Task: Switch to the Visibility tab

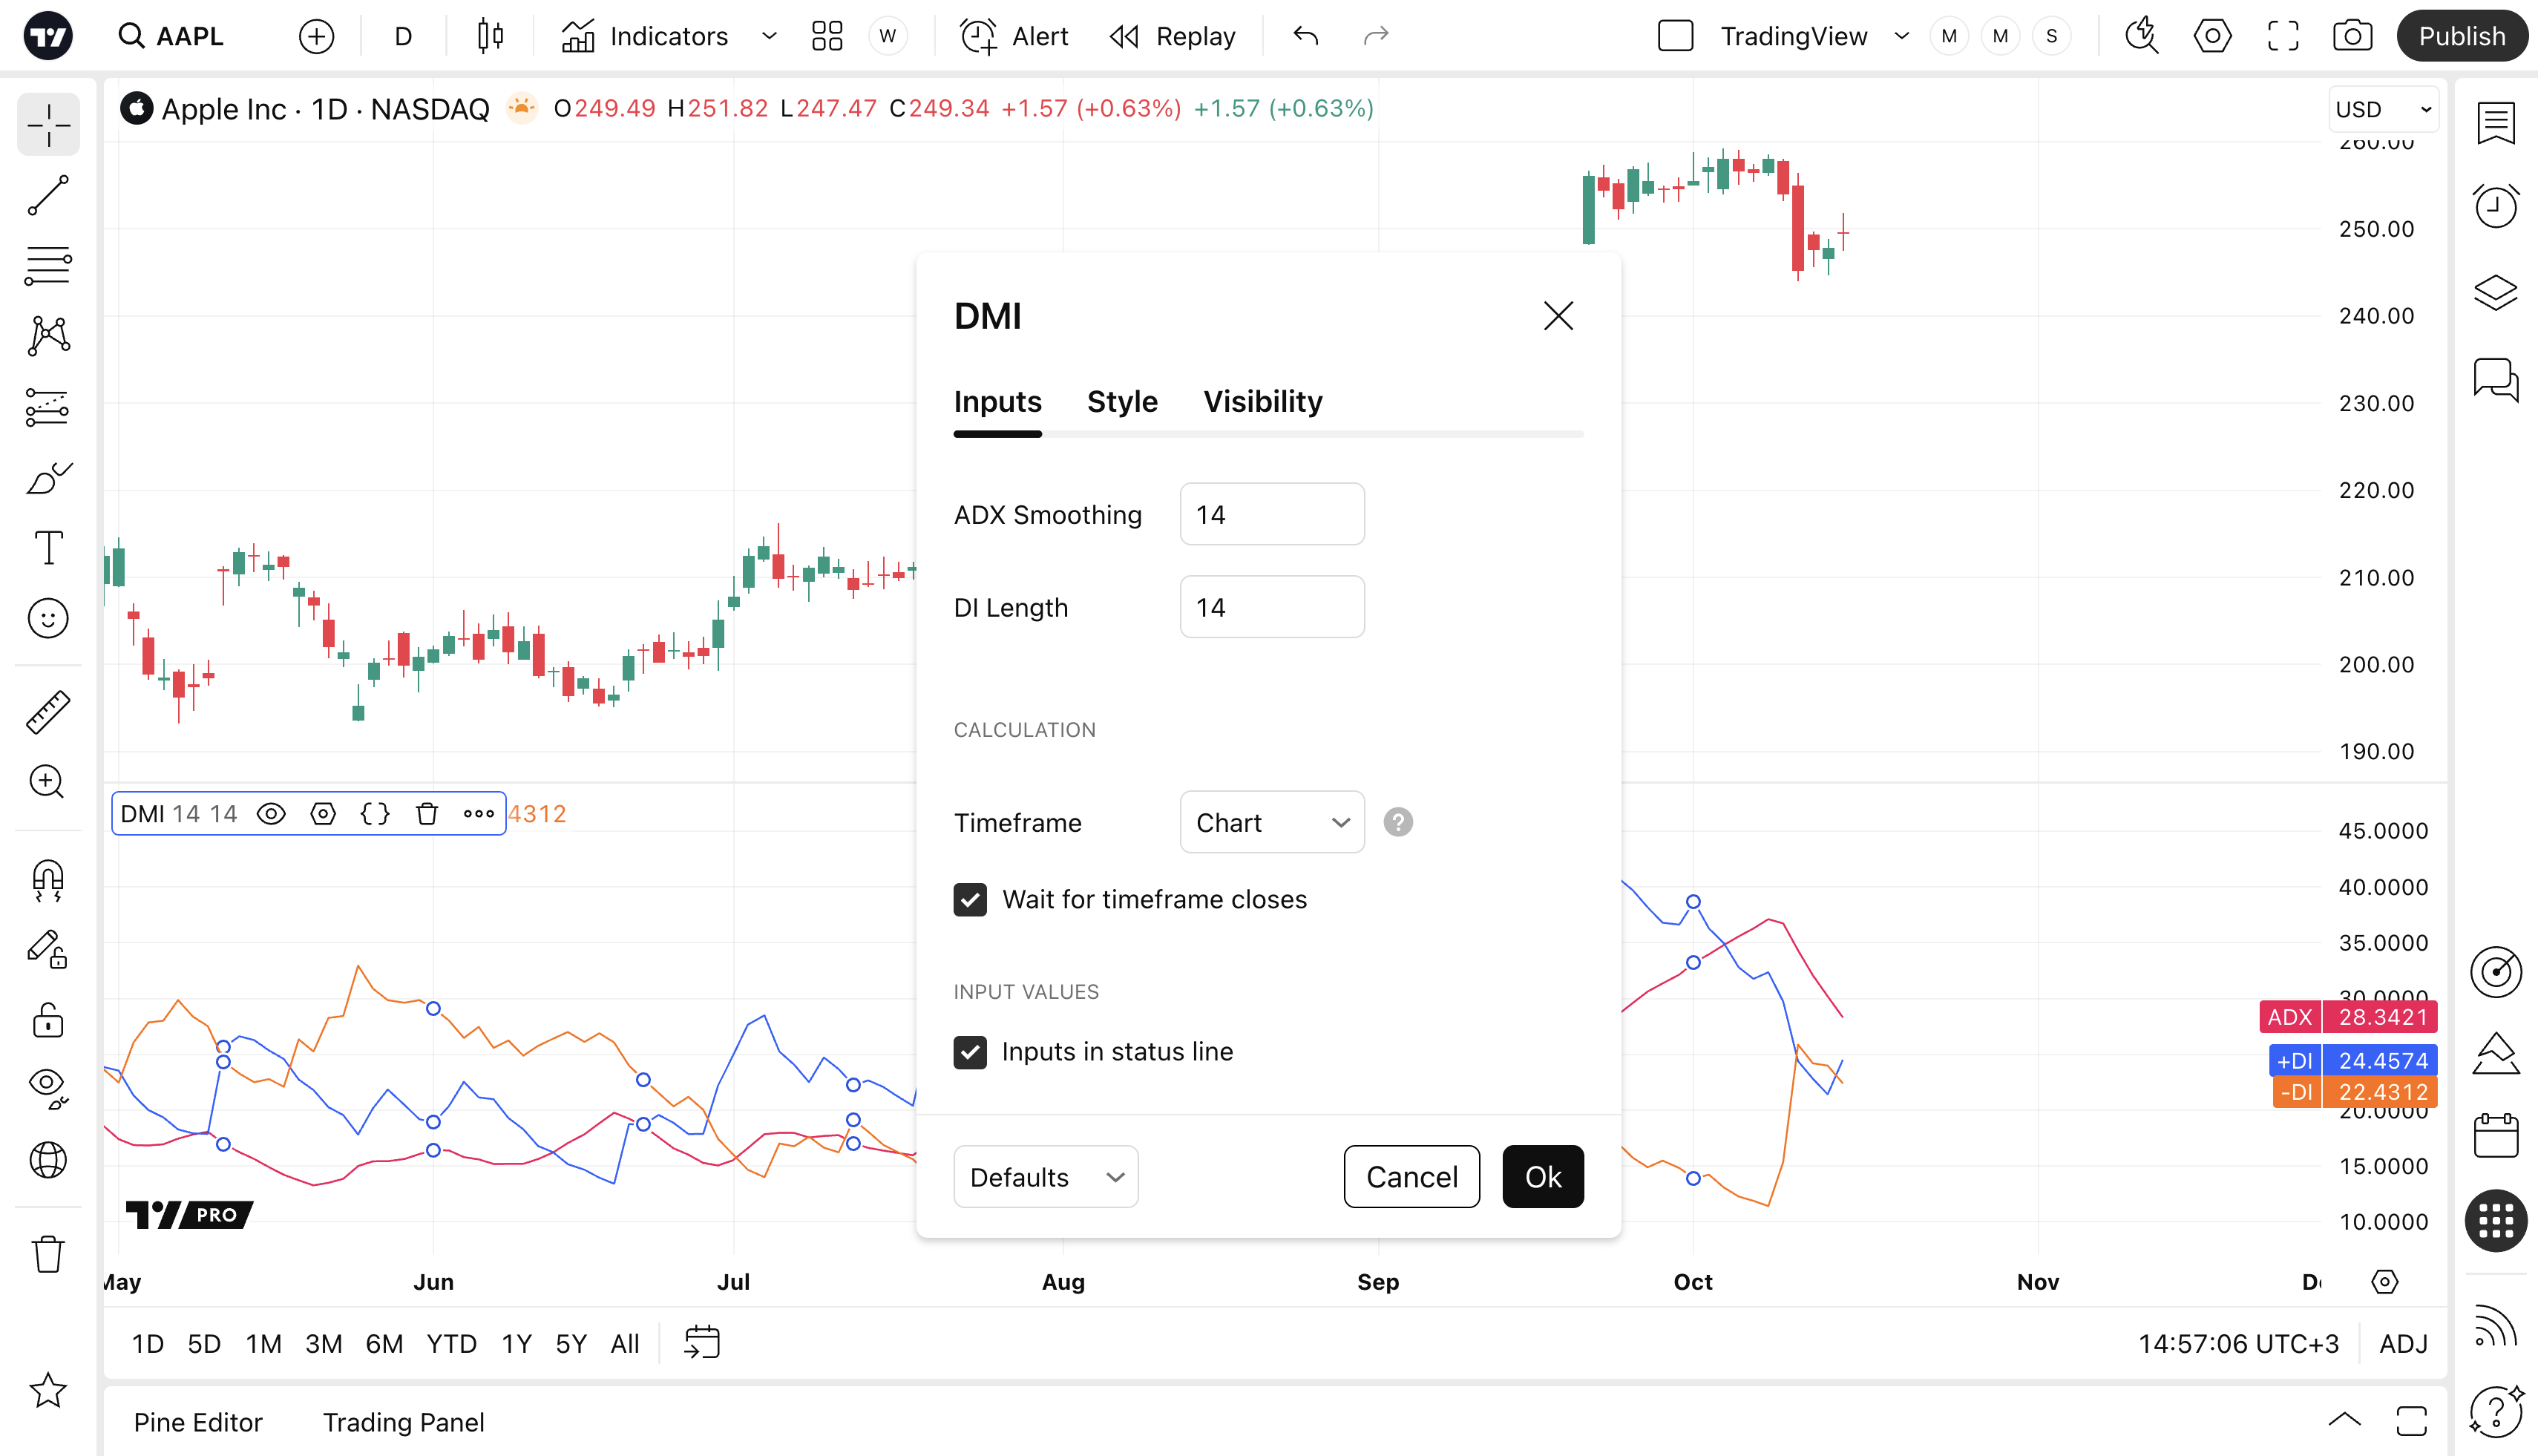Action: point(1262,402)
